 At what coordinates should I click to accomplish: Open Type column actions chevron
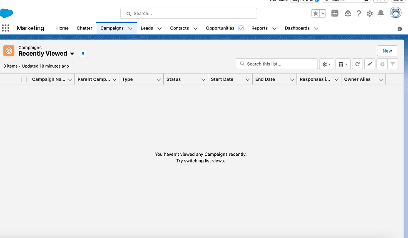[x=159, y=80]
